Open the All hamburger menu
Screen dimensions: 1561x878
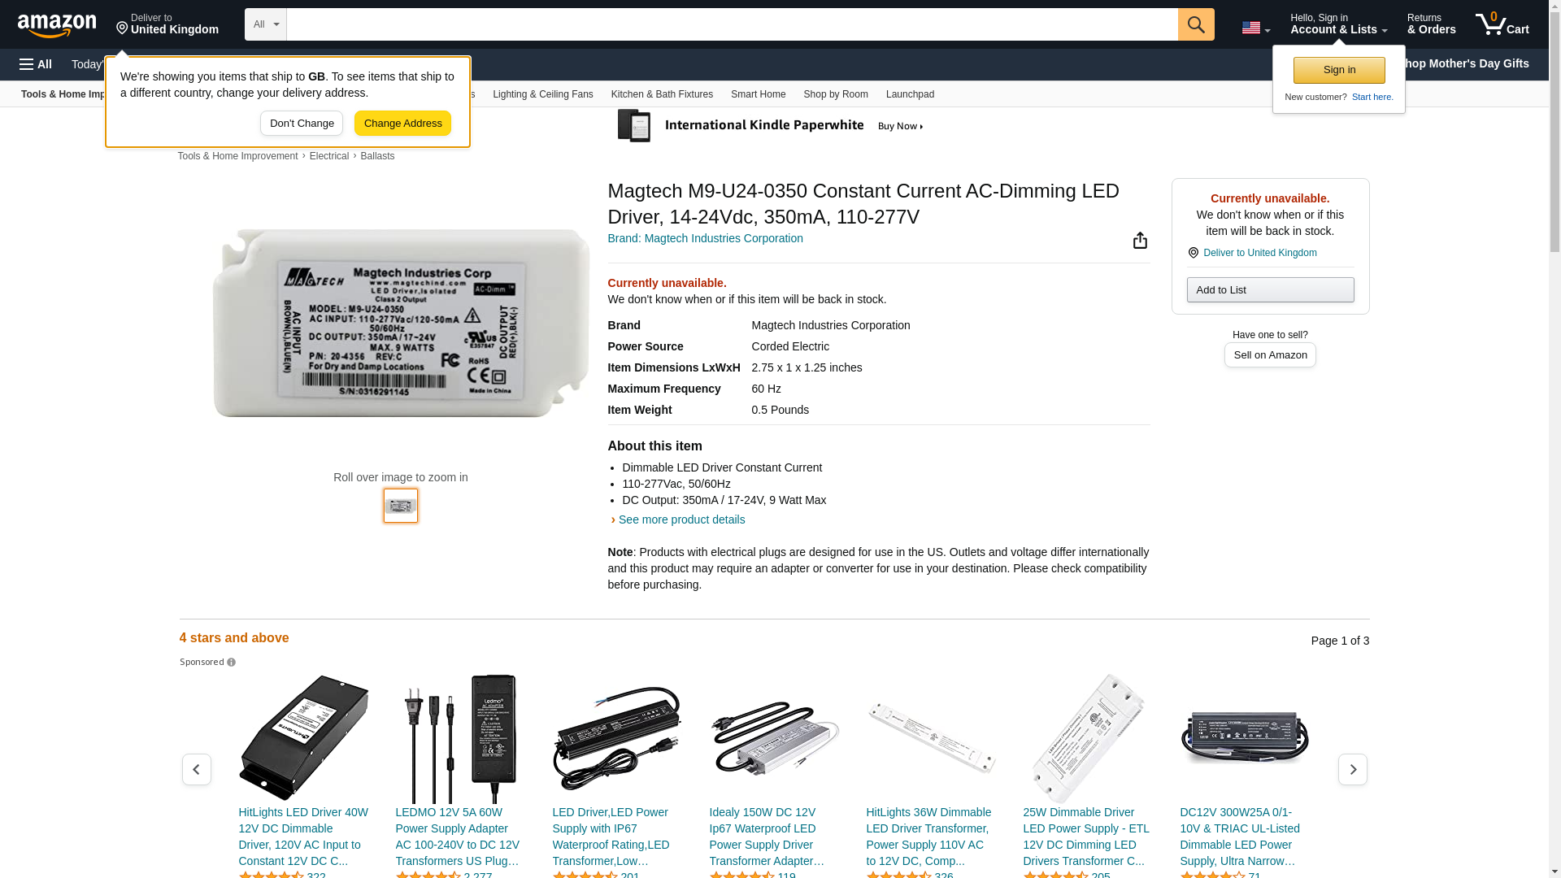point(36,64)
